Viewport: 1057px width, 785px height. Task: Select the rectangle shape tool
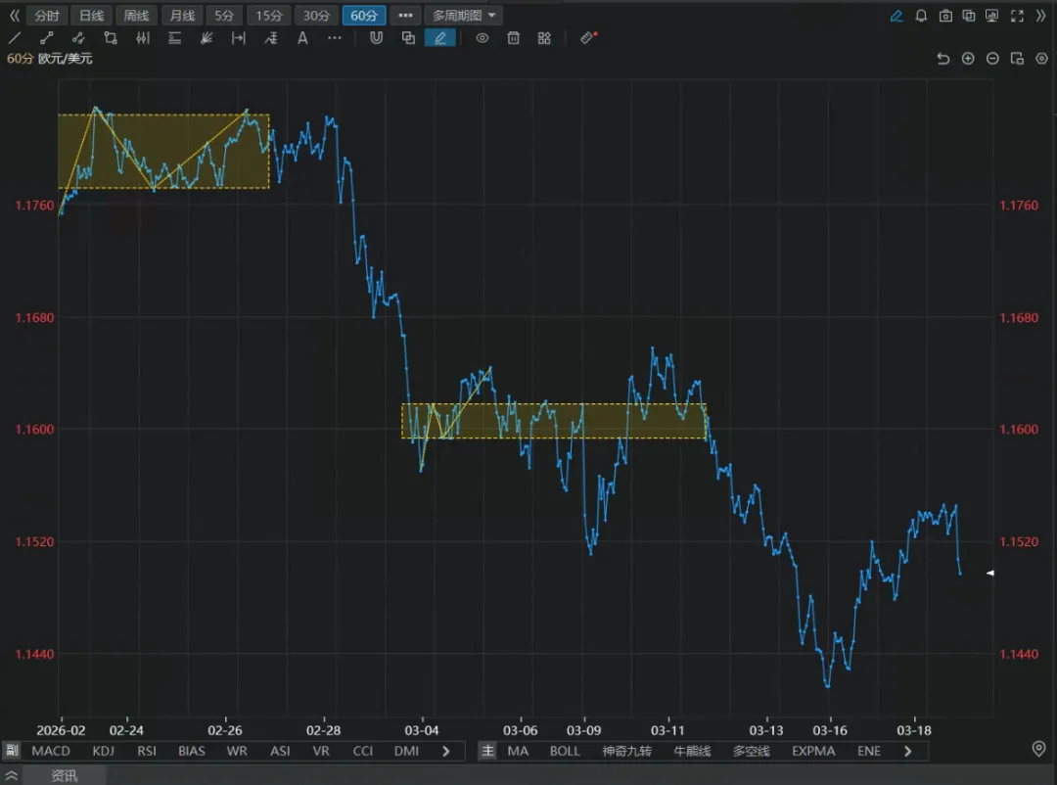pyautogui.click(x=111, y=38)
